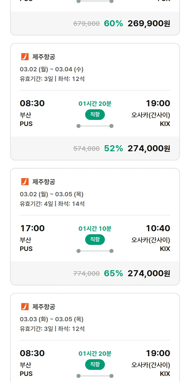Click the 60% discount label at top

(x=113, y=24)
